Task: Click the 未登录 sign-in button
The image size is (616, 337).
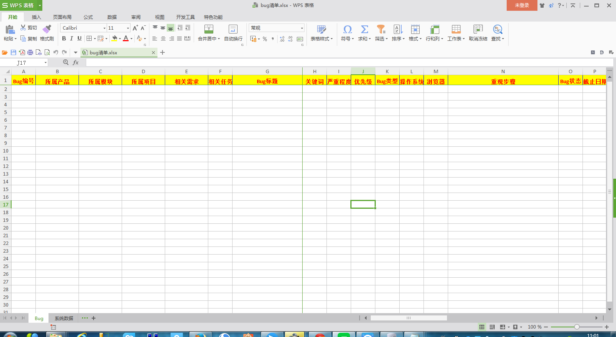Action: (x=522, y=5)
